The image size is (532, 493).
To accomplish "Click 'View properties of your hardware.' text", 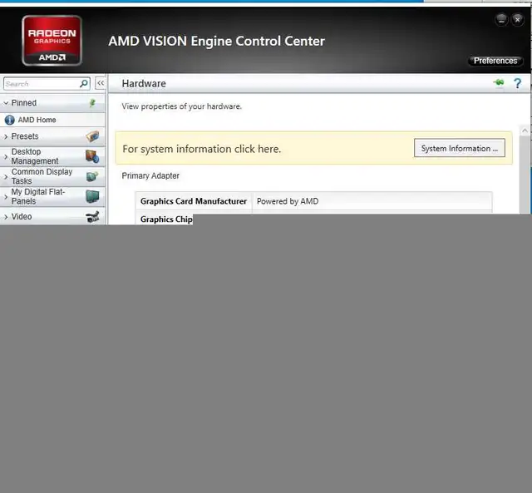I will (181, 106).
